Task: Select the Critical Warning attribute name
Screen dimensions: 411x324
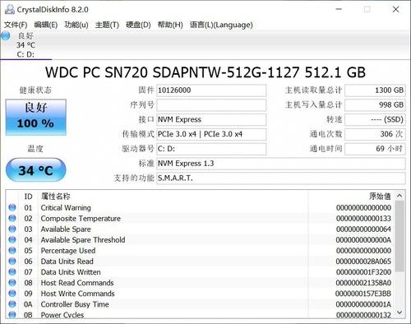Action: click(x=66, y=208)
